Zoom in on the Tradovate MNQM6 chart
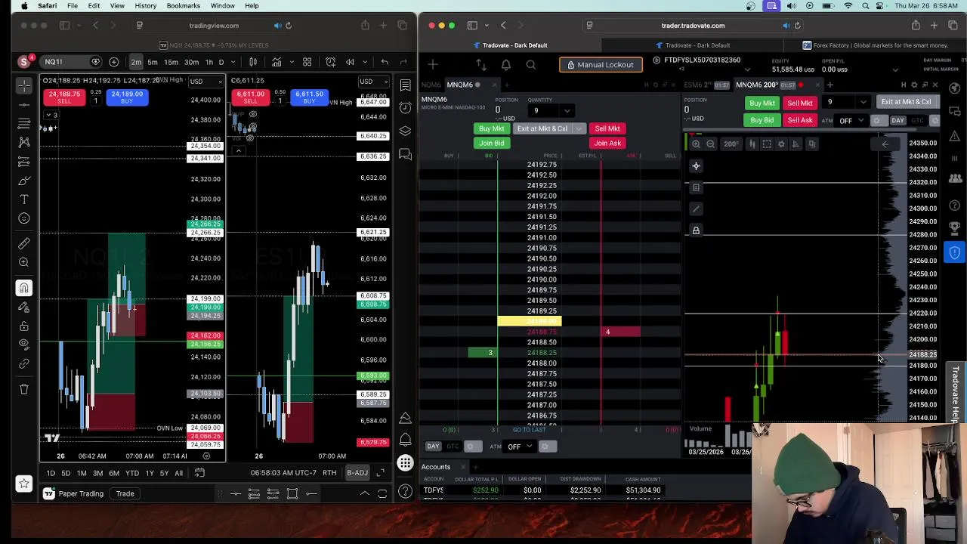 [x=696, y=144]
